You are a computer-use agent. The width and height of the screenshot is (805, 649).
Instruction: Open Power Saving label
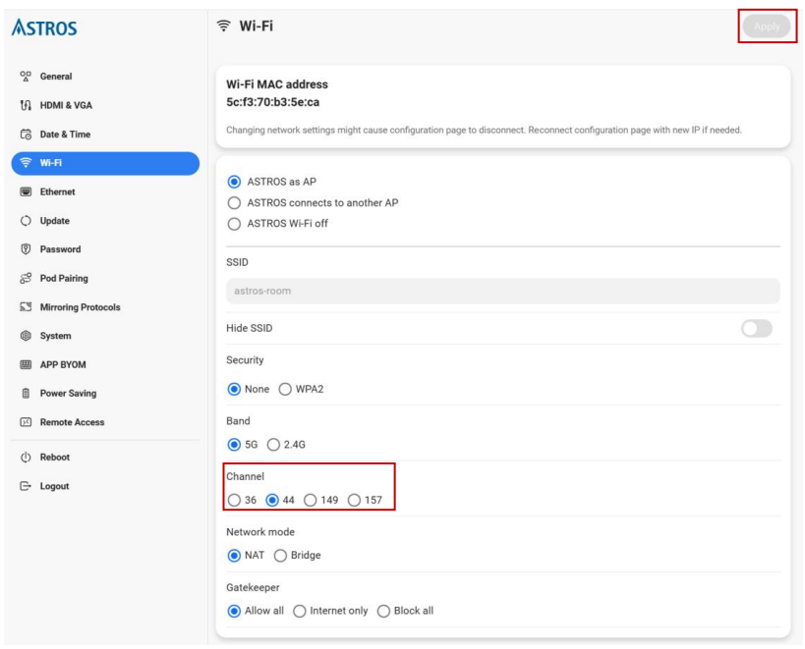click(68, 393)
